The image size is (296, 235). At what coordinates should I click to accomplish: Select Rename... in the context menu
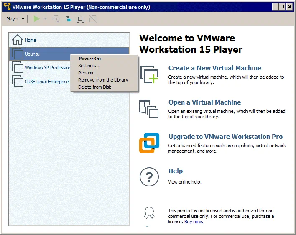click(x=89, y=73)
